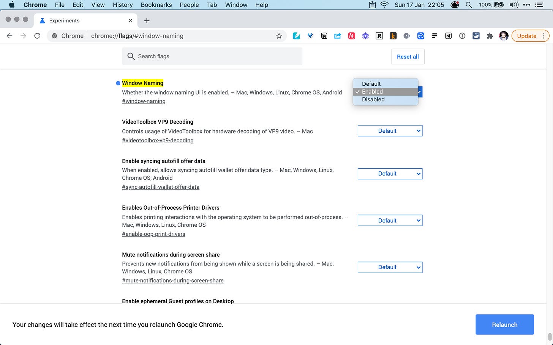The image size is (553, 345).
Task: Click the gray circle play extension
Action: [x=407, y=36]
